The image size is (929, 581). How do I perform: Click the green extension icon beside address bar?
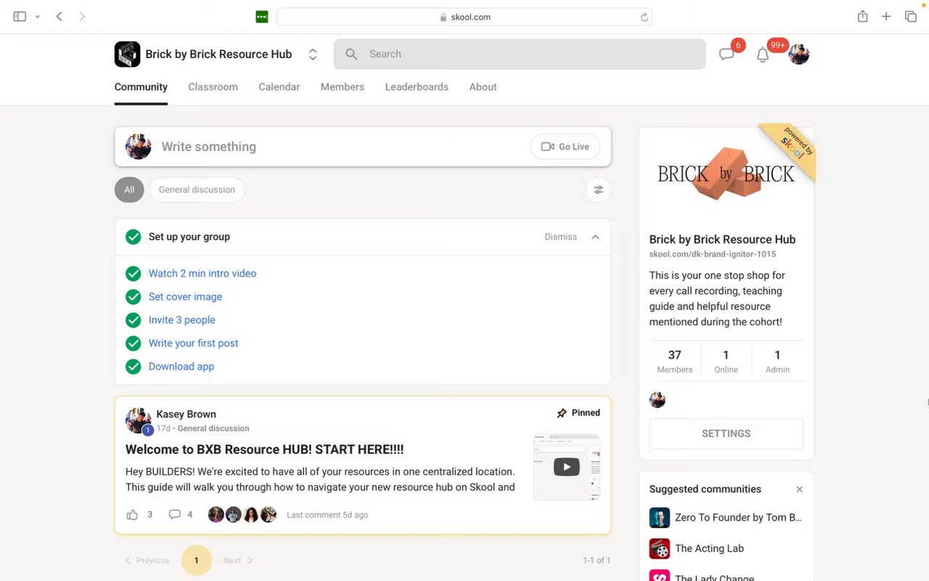point(262,17)
